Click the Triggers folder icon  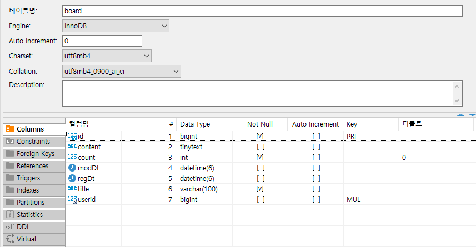click(10, 178)
